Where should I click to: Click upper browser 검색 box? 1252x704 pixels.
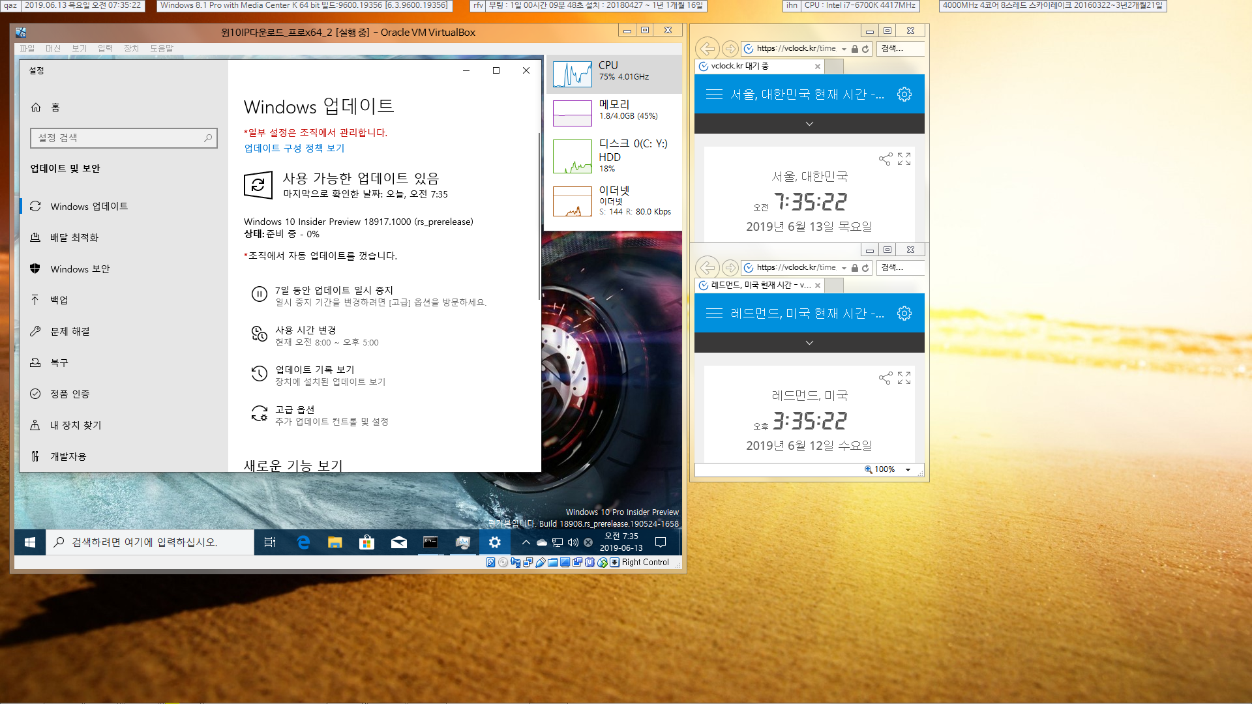coord(900,48)
